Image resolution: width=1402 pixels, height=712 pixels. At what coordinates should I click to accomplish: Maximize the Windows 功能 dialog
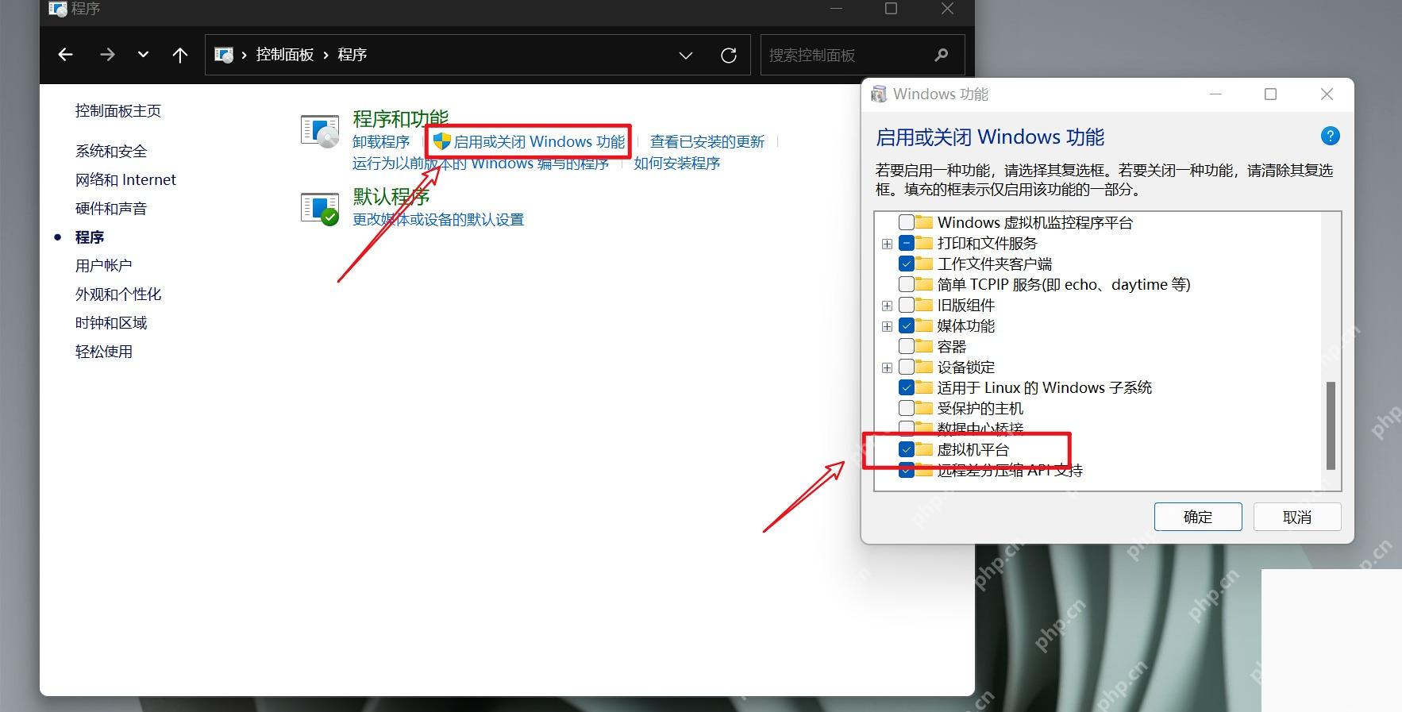point(1270,94)
